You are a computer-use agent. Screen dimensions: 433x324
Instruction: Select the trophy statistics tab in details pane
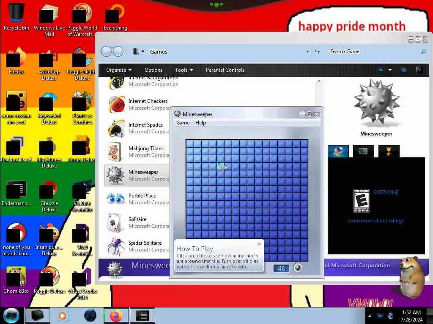pos(389,151)
